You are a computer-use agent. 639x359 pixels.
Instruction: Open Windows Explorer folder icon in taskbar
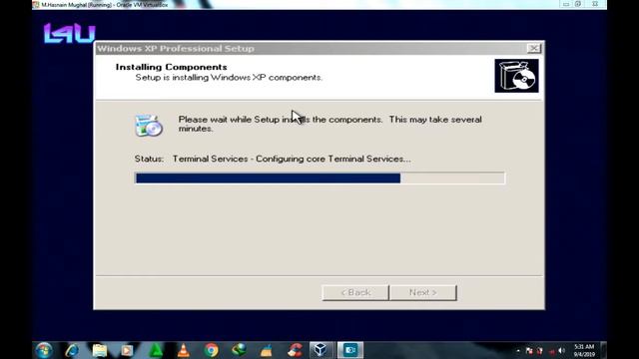coord(100,350)
